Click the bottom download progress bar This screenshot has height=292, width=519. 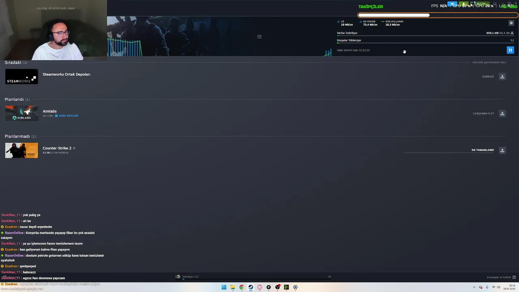click(257, 279)
